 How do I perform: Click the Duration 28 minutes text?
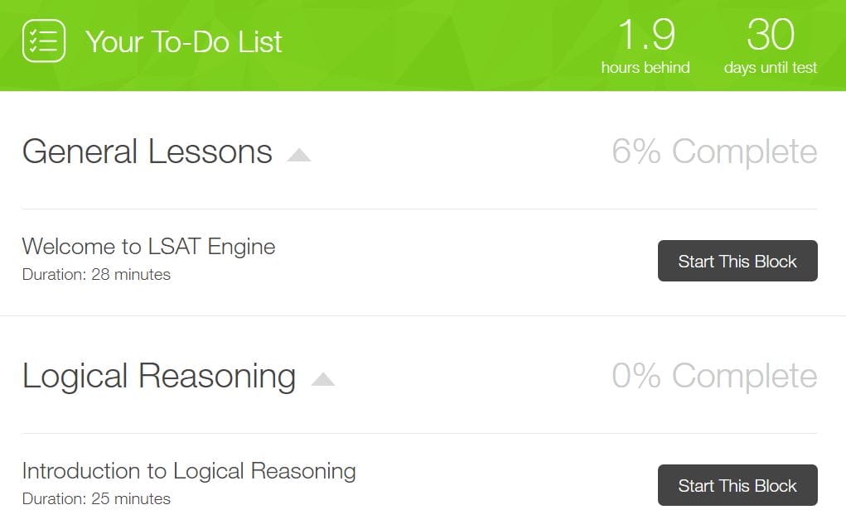click(97, 275)
